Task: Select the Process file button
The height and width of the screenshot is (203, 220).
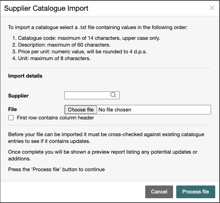Action: [196, 192]
